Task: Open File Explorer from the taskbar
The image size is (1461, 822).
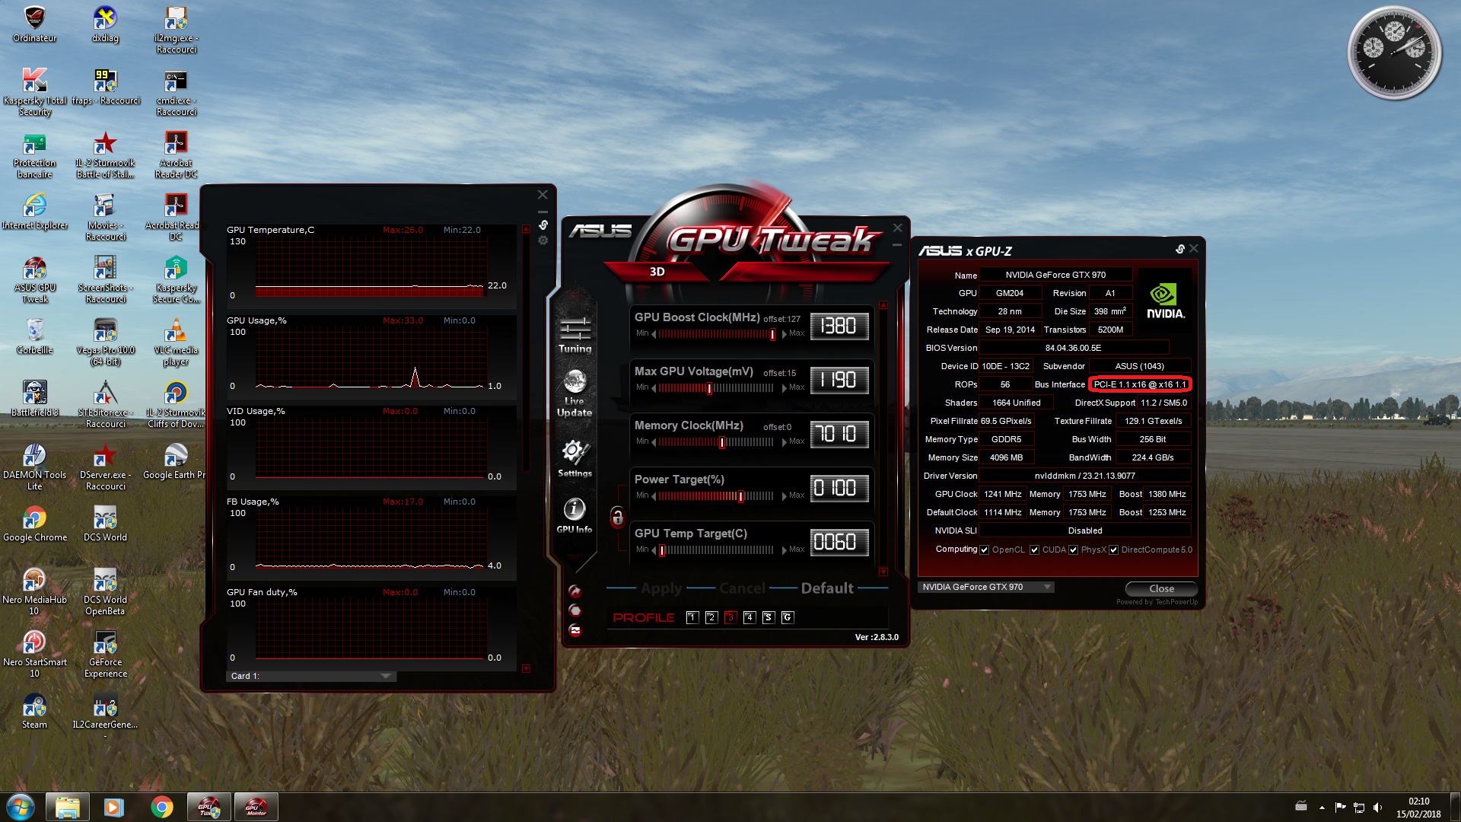Action: click(x=67, y=807)
